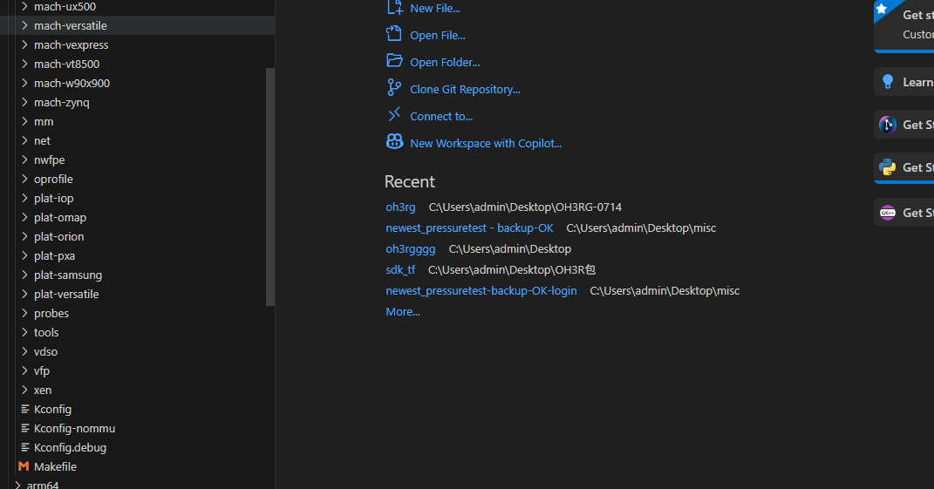Click the Clone Git Repository branch icon
The width and height of the screenshot is (934, 489).
click(393, 87)
